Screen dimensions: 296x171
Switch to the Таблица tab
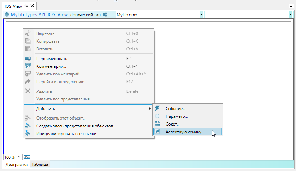[x=41, y=164]
